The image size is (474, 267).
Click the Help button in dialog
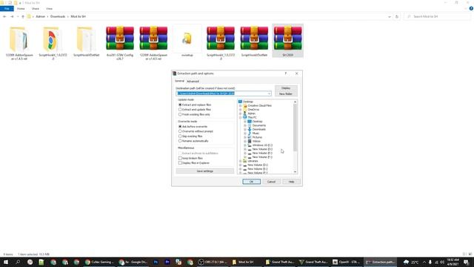(x=291, y=182)
